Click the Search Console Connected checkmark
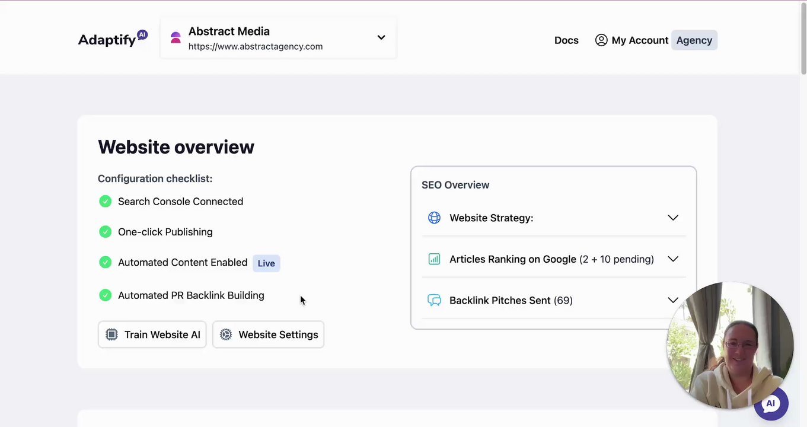The image size is (807, 427). (105, 202)
